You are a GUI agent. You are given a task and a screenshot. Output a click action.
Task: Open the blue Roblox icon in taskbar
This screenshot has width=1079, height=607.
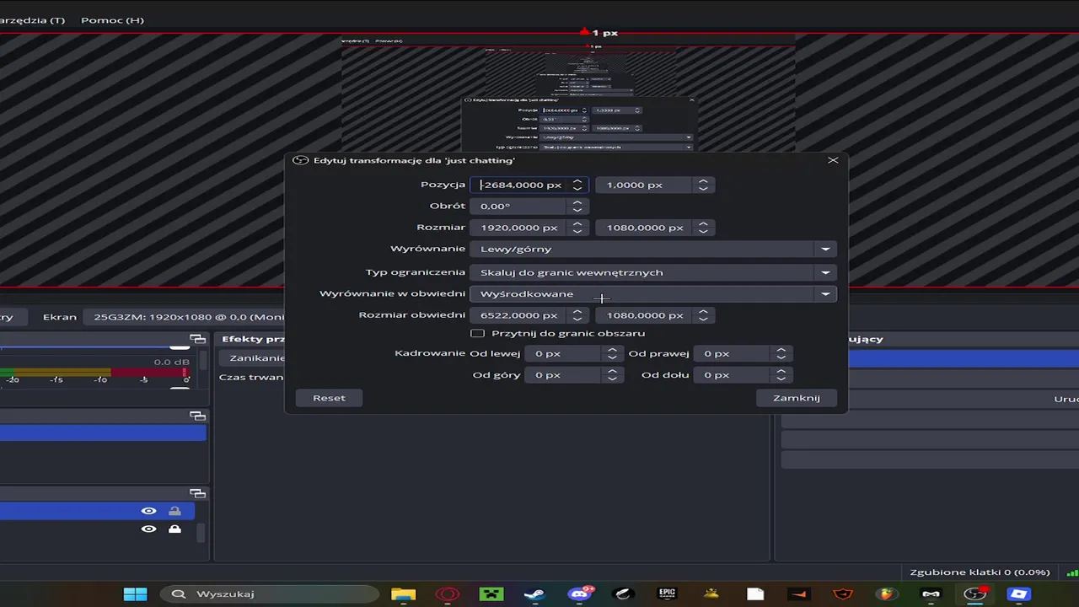tap(1018, 594)
